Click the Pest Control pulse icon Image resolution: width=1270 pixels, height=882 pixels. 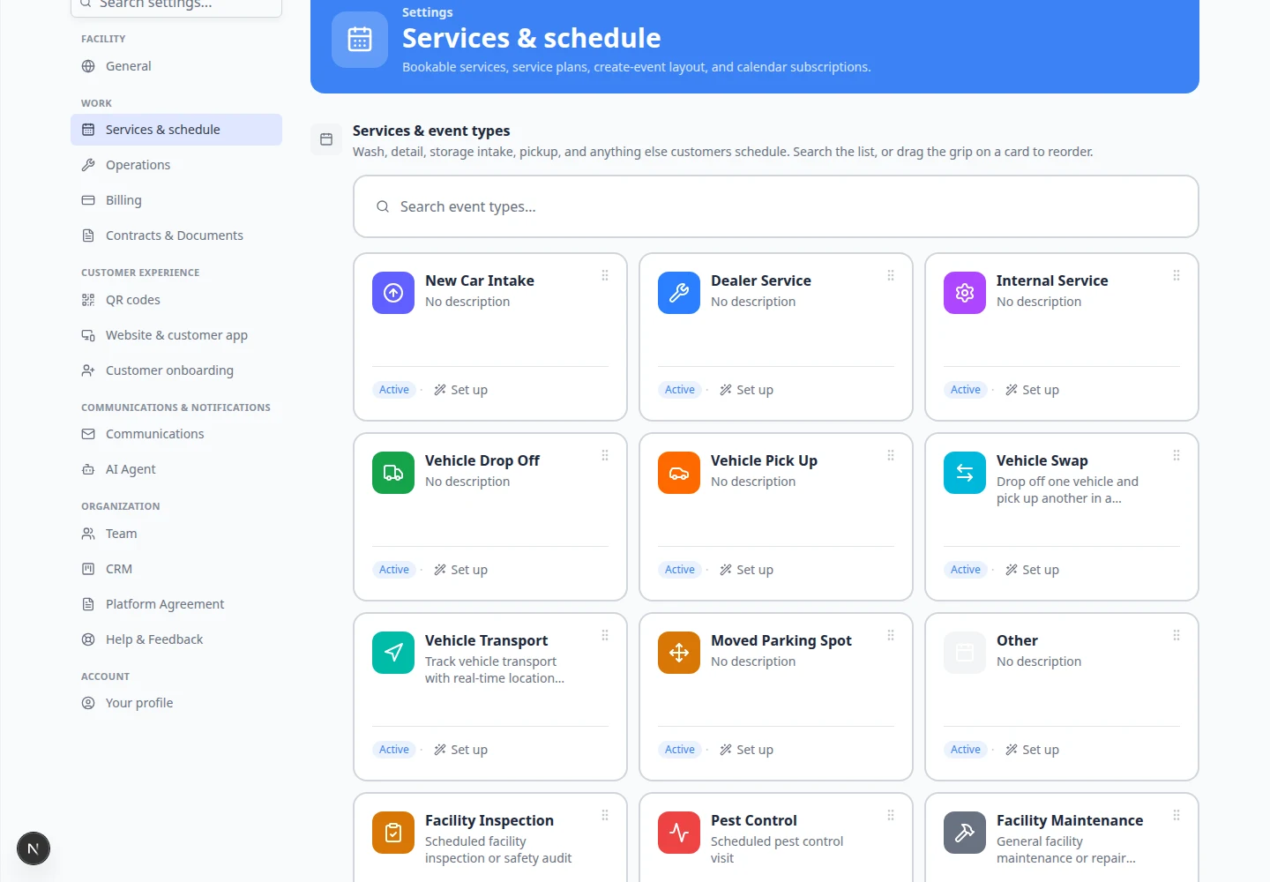[679, 833]
